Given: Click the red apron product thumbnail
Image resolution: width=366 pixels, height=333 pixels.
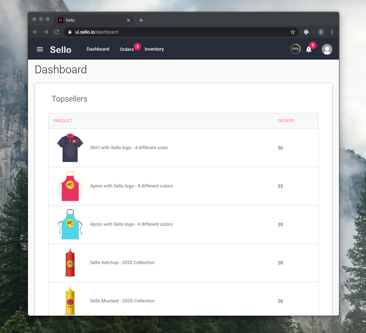Looking at the screenshot, I should coord(70,186).
